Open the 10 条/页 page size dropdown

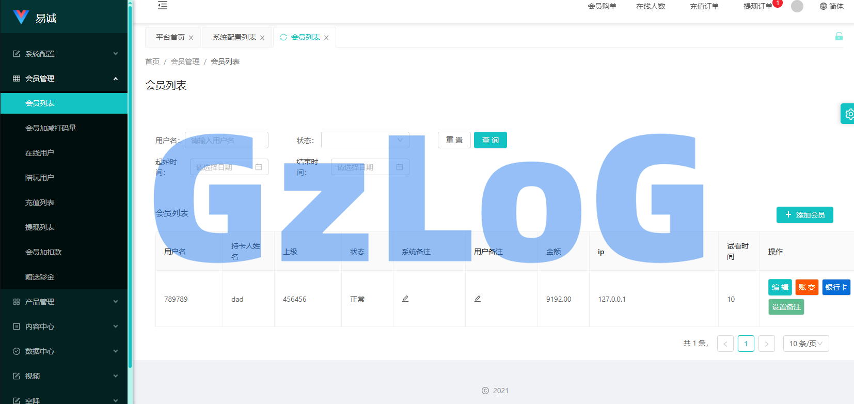click(x=806, y=344)
